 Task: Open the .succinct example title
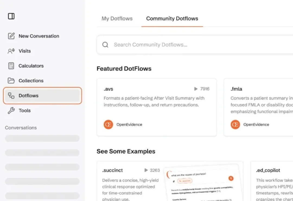click(x=113, y=170)
